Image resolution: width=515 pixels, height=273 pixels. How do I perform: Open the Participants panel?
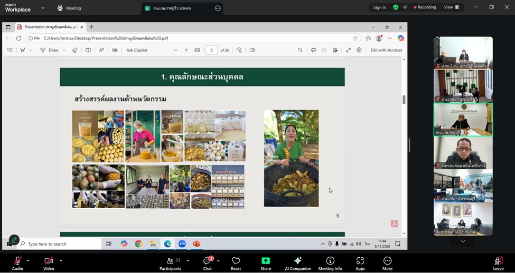pos(170,263)
